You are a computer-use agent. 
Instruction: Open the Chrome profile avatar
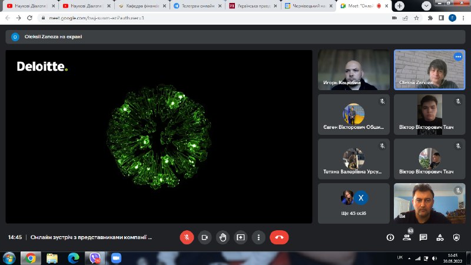tap(452, 18)
